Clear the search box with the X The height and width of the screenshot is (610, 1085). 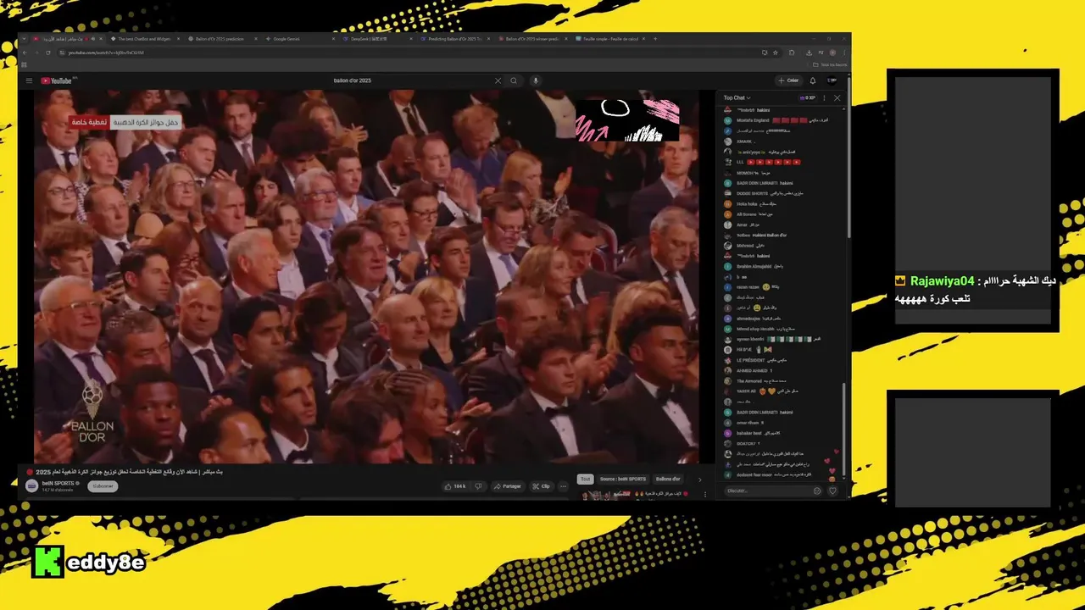(498, 80)
